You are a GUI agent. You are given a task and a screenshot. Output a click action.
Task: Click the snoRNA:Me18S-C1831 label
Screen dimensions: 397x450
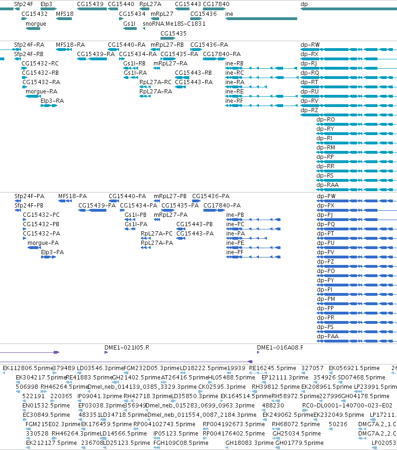coord(174,23)
